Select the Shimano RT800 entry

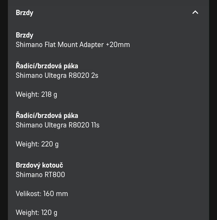(40, 175)
